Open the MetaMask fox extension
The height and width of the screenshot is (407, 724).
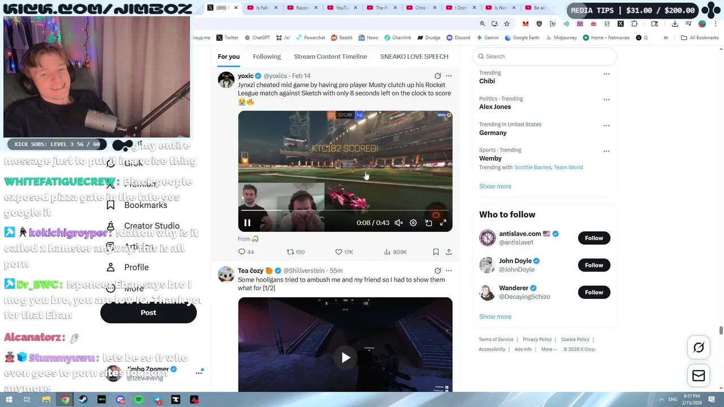[x=525, y=24]
